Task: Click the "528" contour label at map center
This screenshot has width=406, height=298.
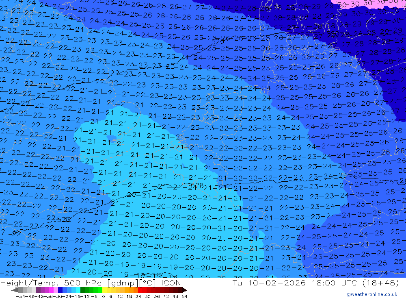Action: pos(197,185)
